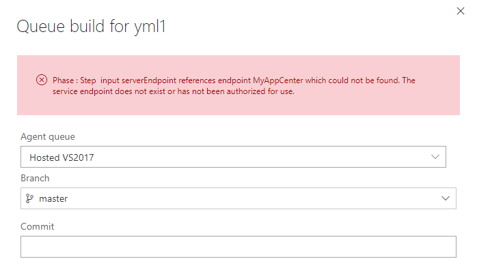The width and height of the screenshot is (477, 274).
Task: Click the second line of the error message
Action: tap(174, 91)
